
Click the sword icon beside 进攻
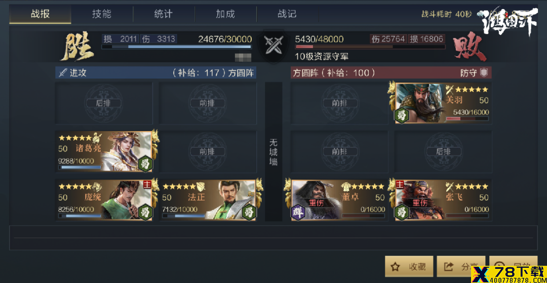(62, 73)
